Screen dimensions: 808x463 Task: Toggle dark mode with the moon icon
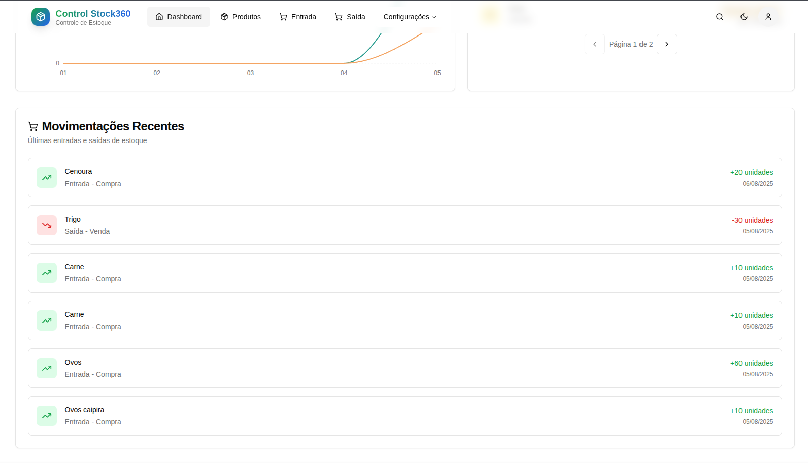click(744, 17)
